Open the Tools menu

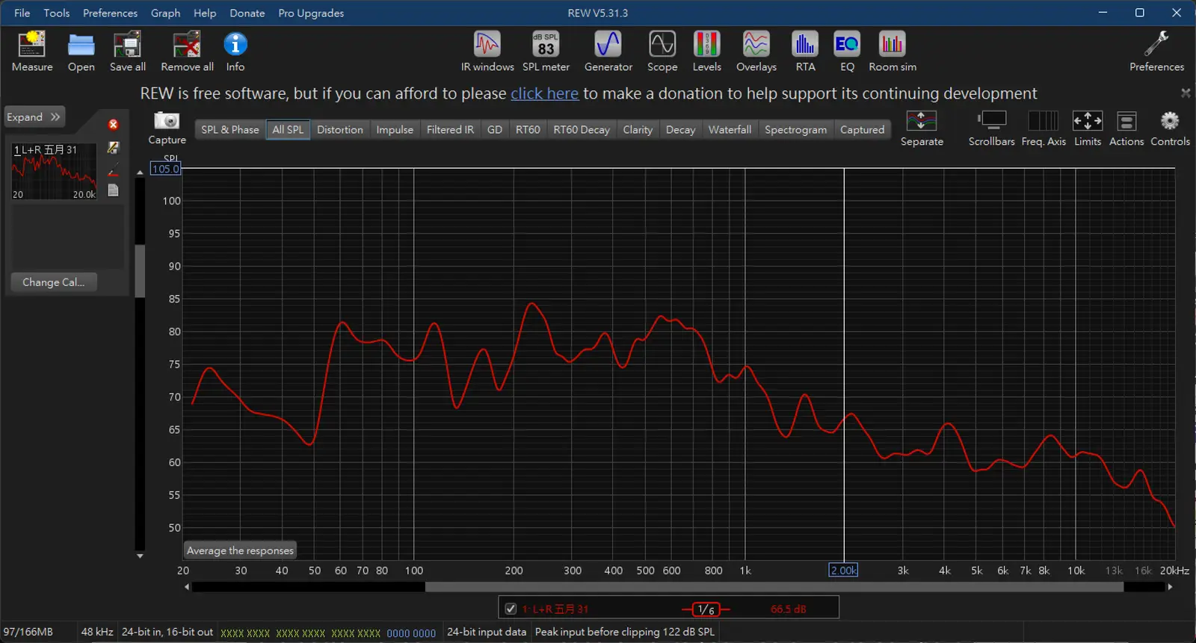[x=57, y=13]
